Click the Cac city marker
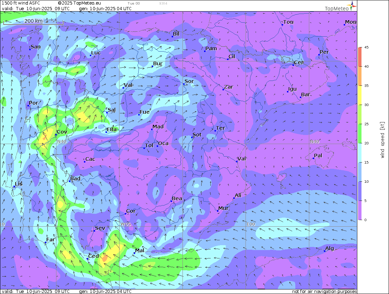Viewport: 389px width, 294px height. pyautogui.click(x=85, y=162)
